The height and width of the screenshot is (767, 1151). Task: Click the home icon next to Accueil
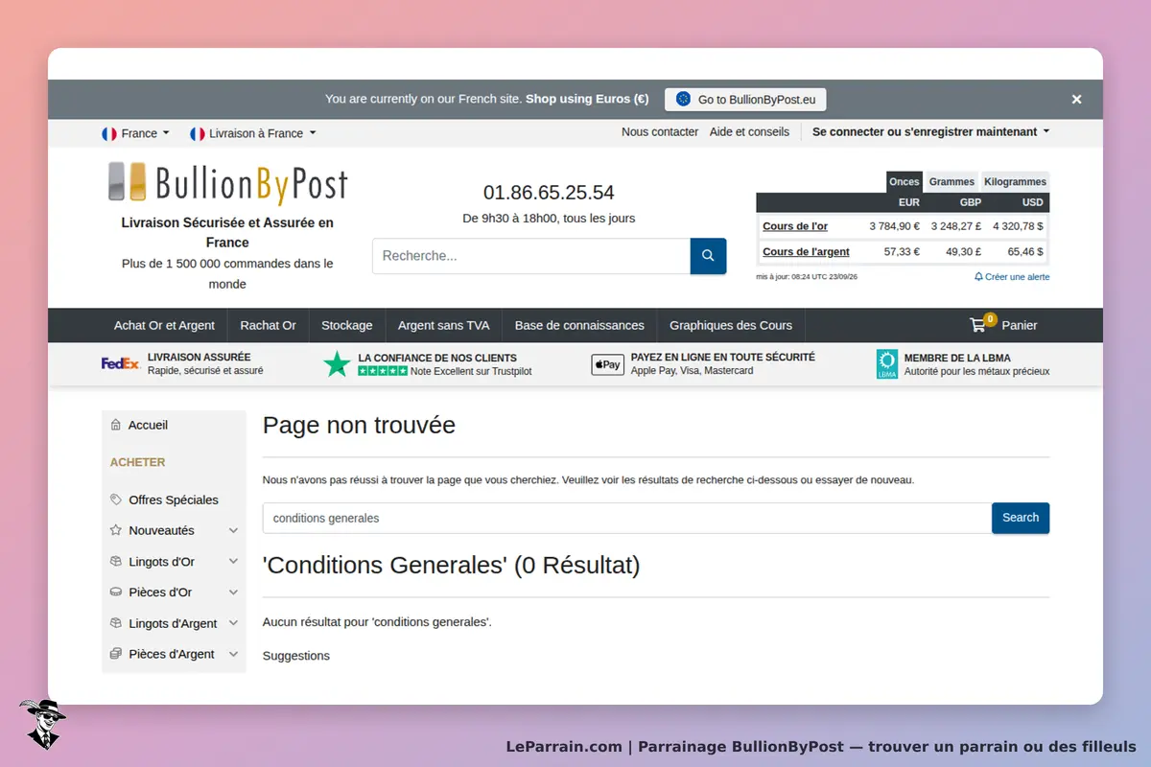pos(116,425)
